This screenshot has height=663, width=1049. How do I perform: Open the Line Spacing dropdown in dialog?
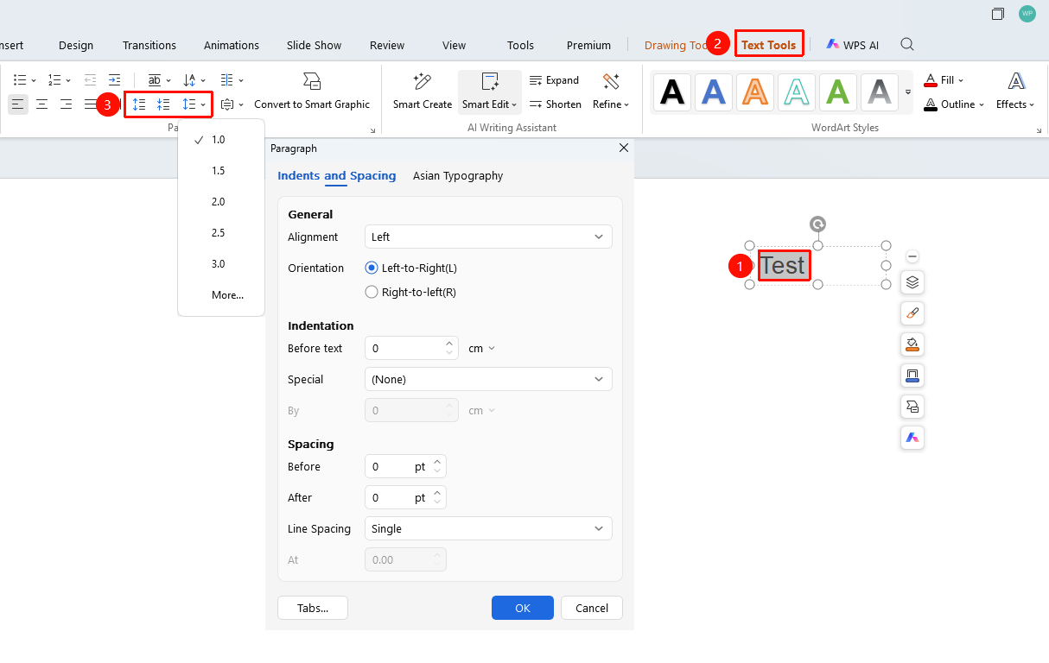(x=488, y=528)
